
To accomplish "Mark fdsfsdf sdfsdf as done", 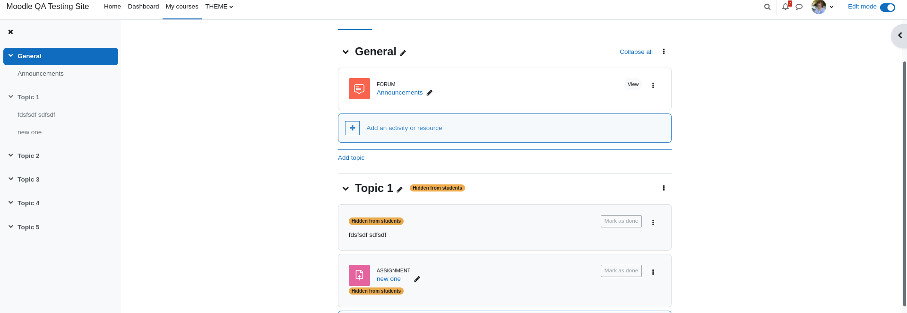I will [x=621, y=221].
